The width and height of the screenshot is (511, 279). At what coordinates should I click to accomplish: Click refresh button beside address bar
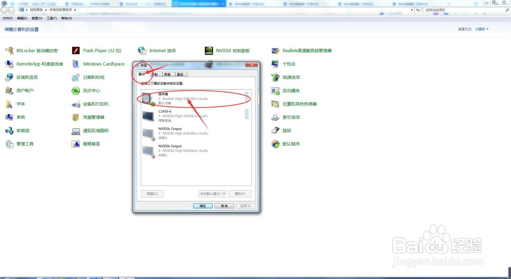coord(418,10)
